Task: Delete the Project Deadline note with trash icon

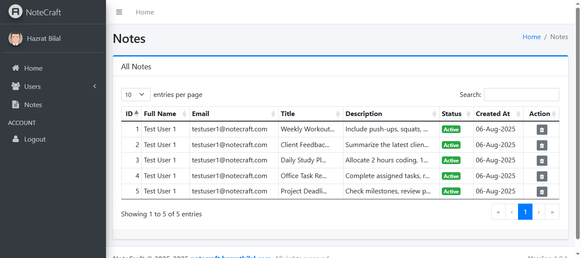Action: click(542, 192)
